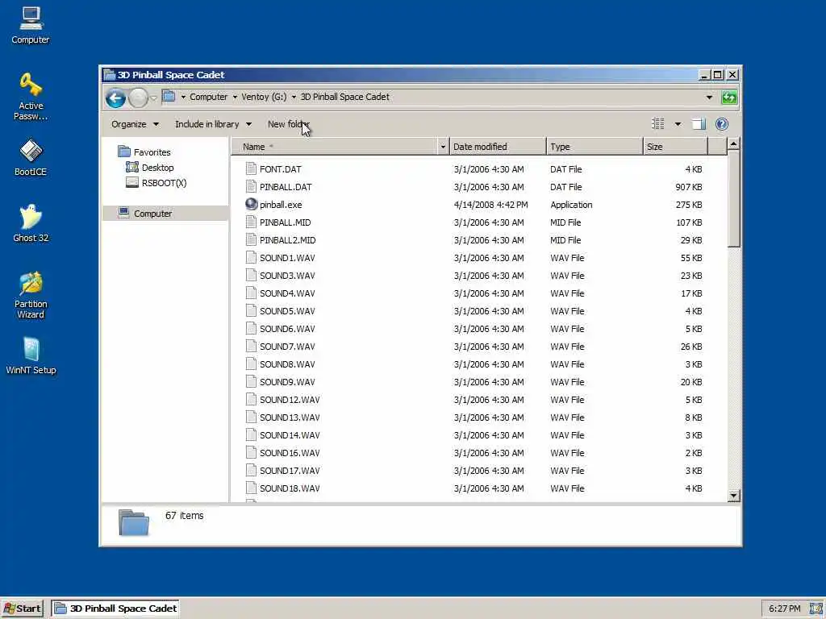The height and width of the screenshot is (619, 826).
Task: Click the 3D Pinball Space Cadet taskbar button
Action: [115, 609]
